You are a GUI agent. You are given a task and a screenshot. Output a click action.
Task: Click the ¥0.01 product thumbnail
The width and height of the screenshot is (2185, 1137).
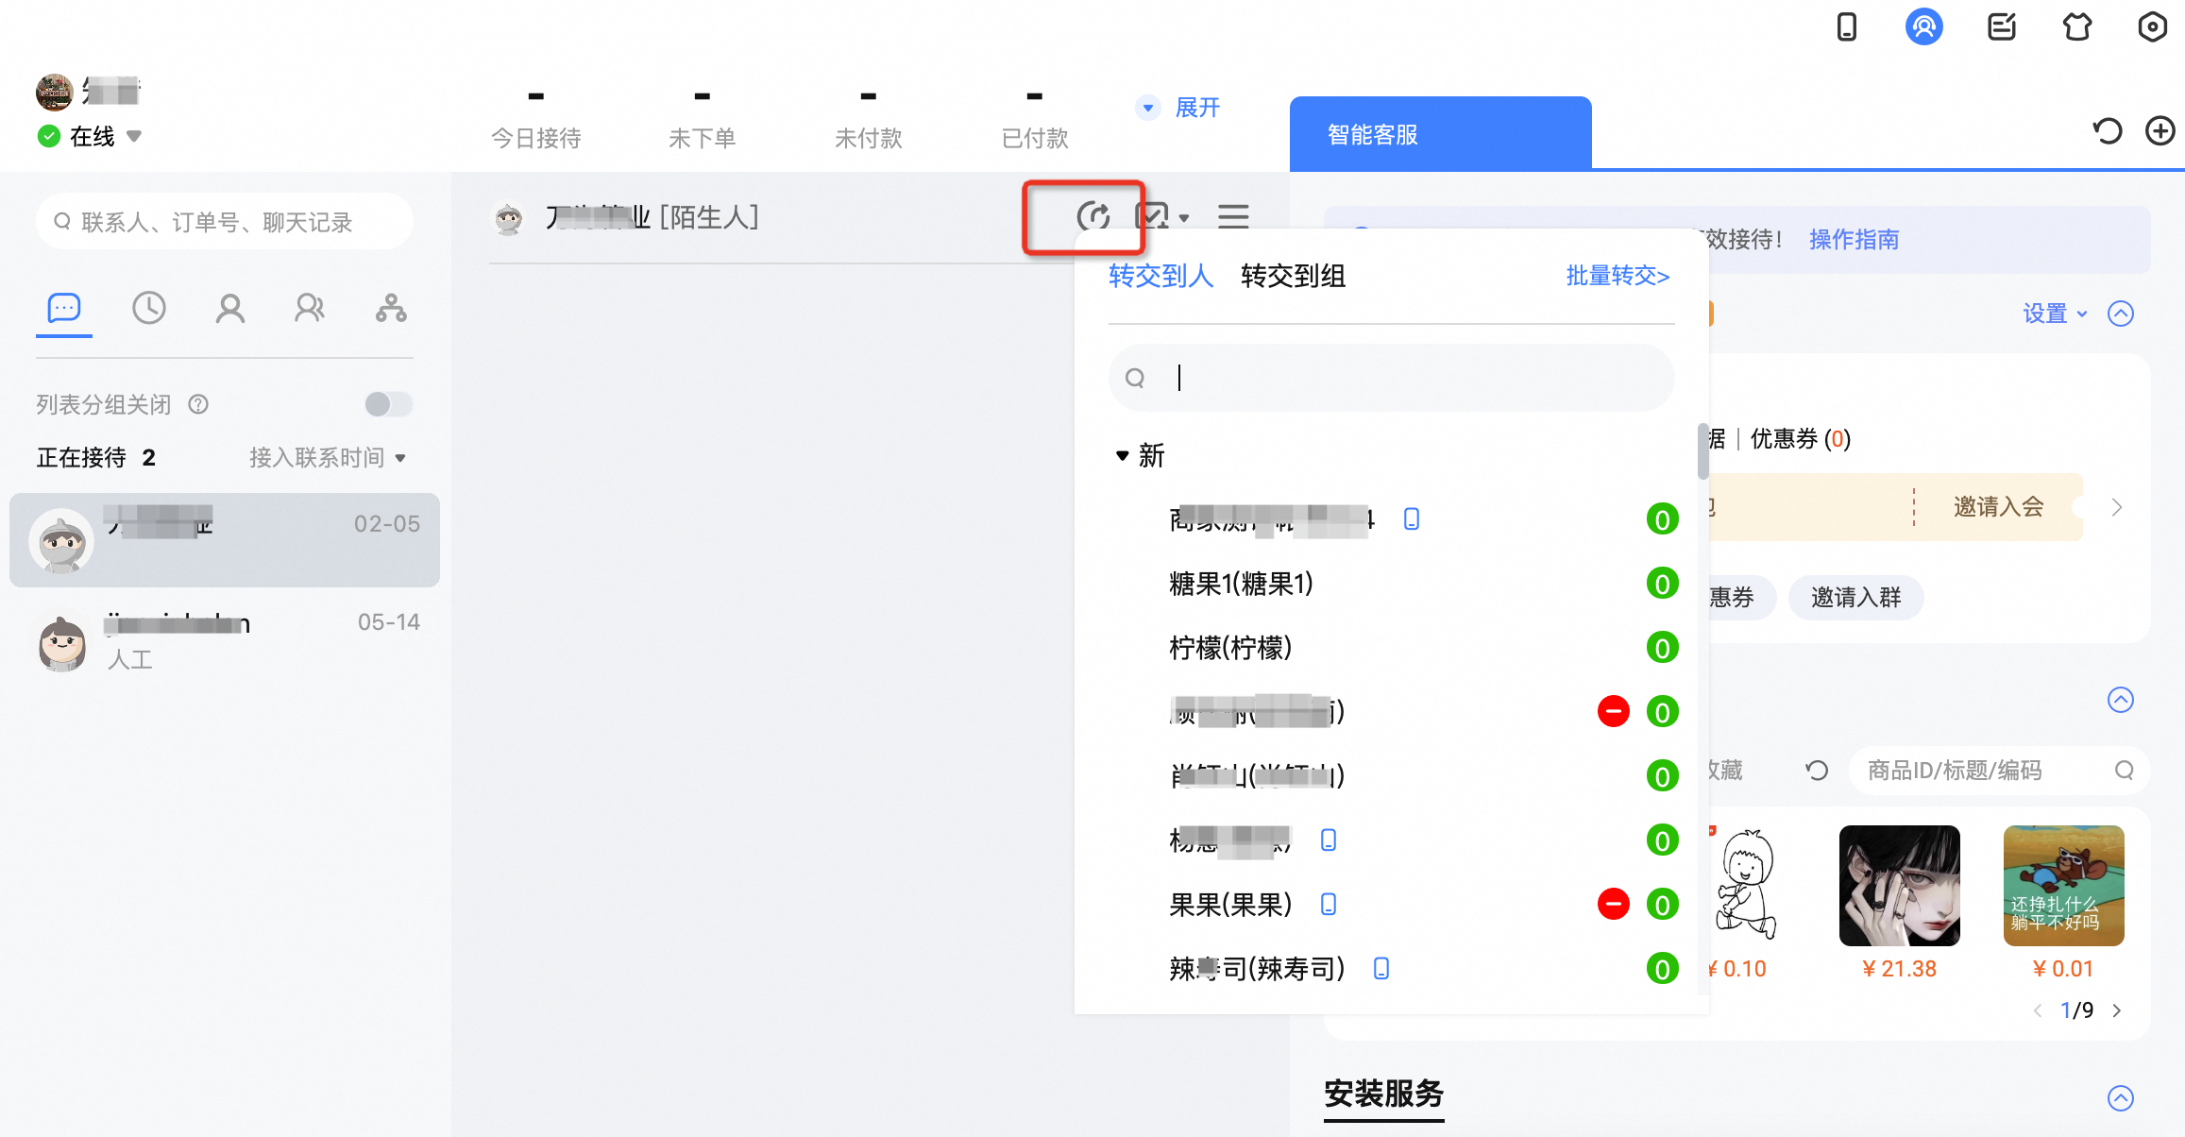[2063, 886]
